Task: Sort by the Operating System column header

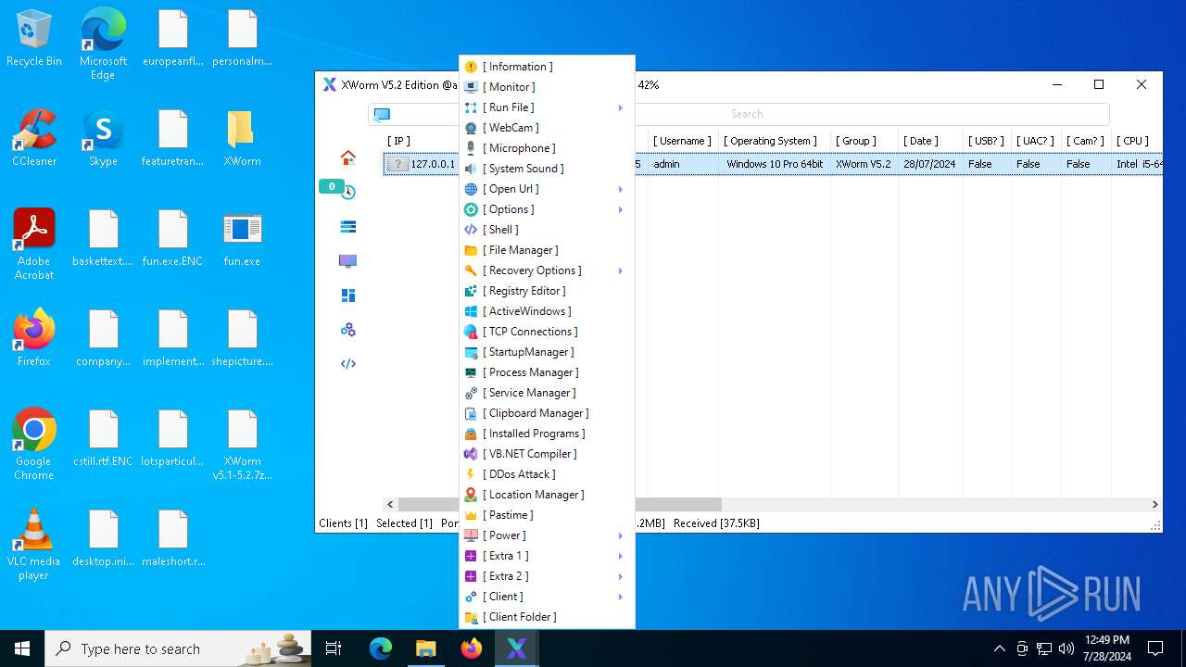Action: (771, 141)
